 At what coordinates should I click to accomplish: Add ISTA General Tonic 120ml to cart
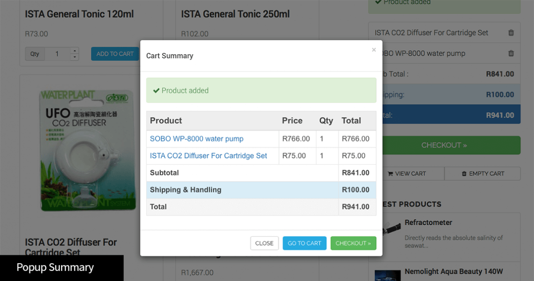[115, 54]
